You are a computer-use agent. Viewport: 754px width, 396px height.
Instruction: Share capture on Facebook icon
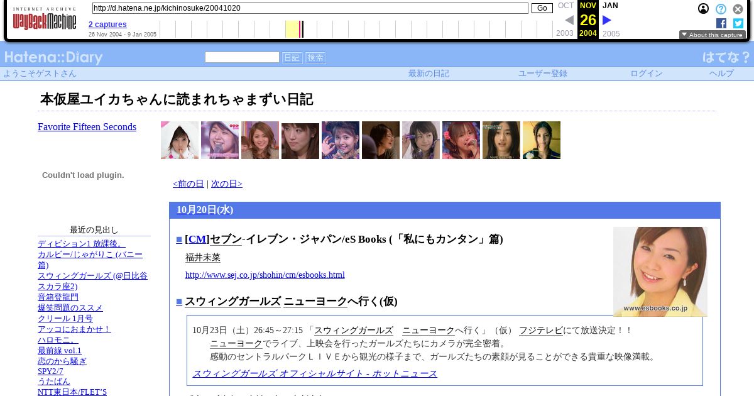(x=721, y=23)
